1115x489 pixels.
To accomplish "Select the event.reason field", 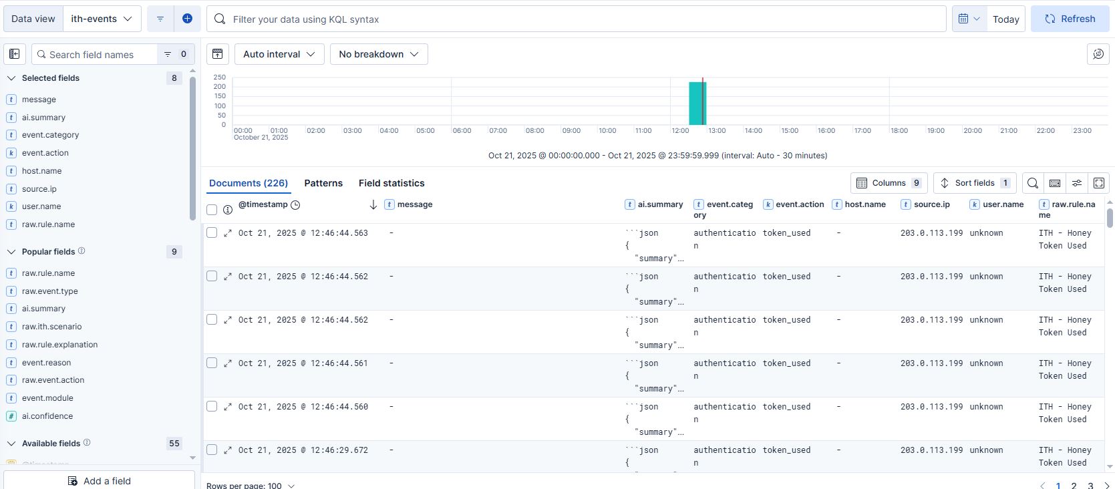I will pyautogui.click(x=47, y=363).
